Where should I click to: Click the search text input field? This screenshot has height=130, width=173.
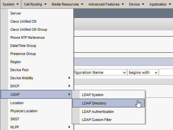point(166,72)
